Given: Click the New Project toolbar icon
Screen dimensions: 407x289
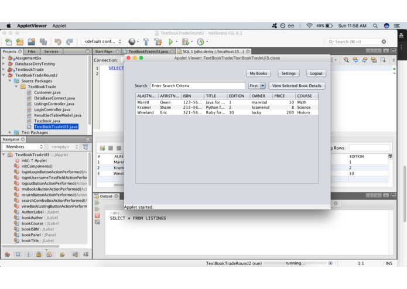Looking at the screenshot, I should tap(20, 42).
